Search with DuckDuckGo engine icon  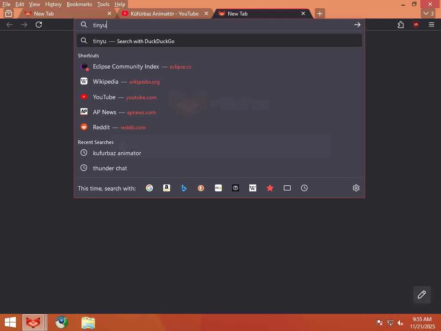point(201,188)
